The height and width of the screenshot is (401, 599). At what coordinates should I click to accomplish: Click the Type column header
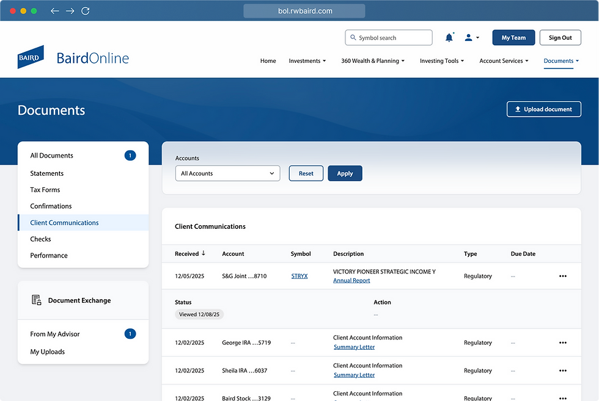(470, 254)
